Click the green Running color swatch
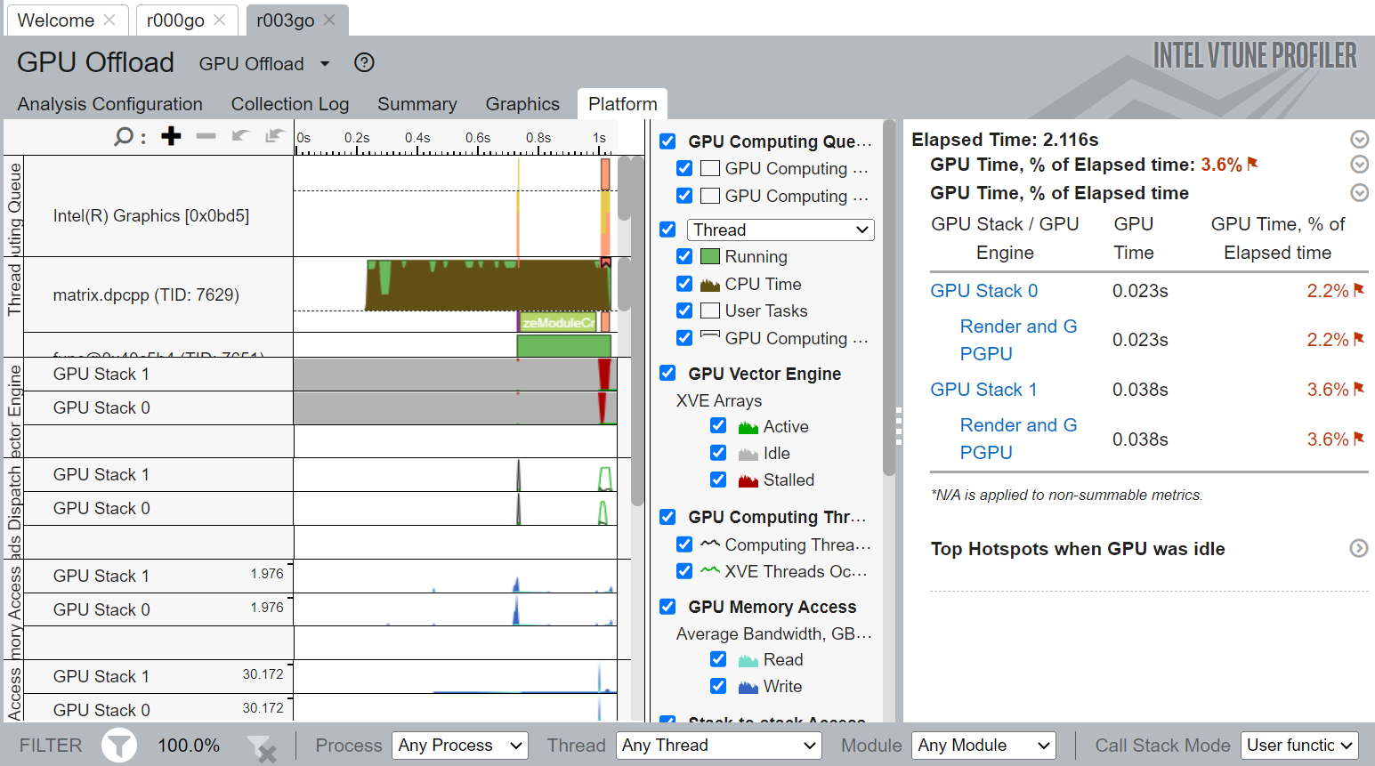1375x766 pixels. [710, 257]
